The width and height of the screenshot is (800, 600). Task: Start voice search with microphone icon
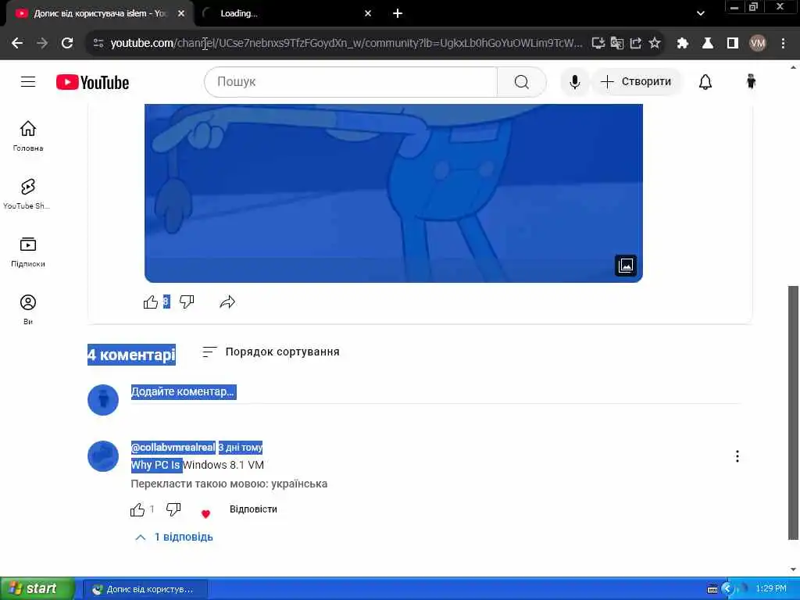[x=575, y=81]
